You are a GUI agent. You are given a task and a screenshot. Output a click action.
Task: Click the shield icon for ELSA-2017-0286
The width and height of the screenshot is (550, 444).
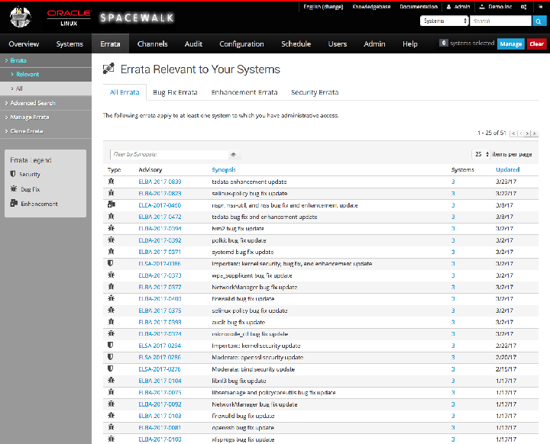point(111,357)
